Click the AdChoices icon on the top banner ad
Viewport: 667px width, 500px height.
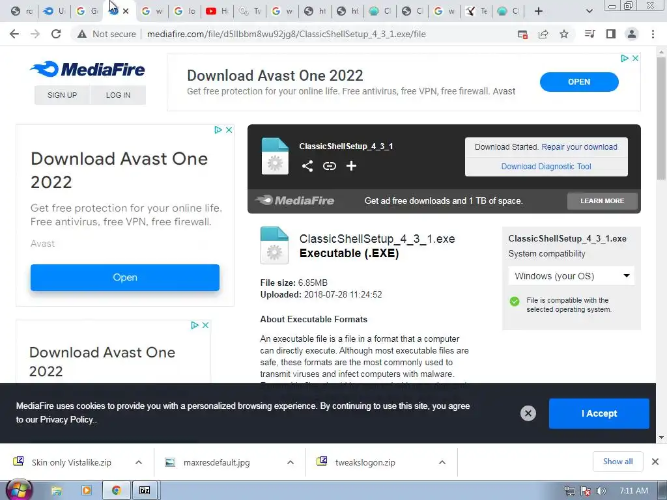624,58
